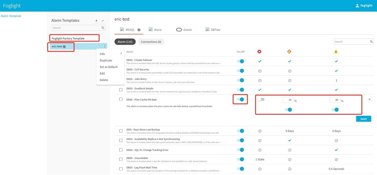
Task: Check the DBSS - Unavailable checkbox
Action: click(x=121, y=160)
